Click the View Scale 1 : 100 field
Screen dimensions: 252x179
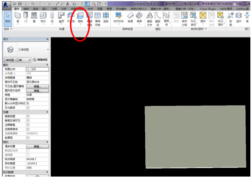point(38,69)
